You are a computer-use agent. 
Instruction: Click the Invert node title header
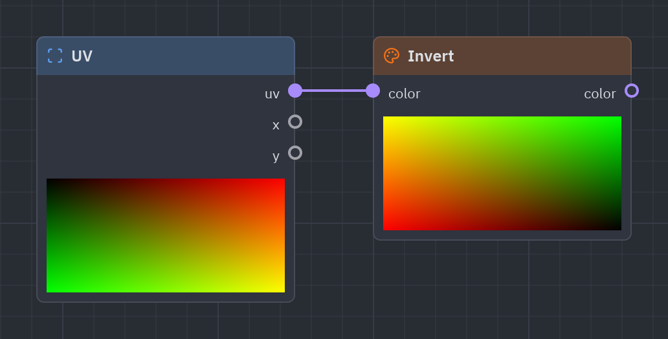coord(502,56)
